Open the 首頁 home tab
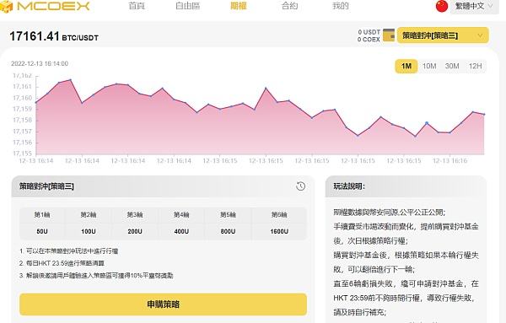The width and height of the screenshot is (506, 323). coord(137,6)
